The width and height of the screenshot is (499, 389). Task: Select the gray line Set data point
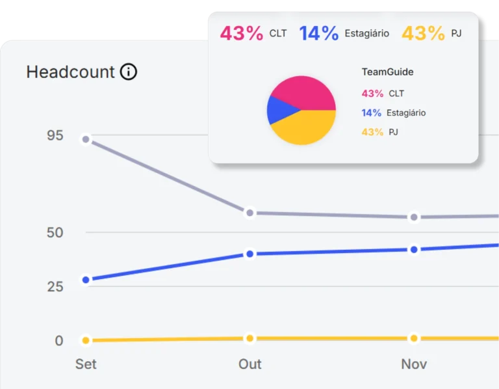(86, 139)
